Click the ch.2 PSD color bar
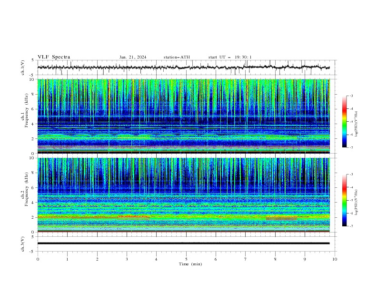 pyautogui.click(x=344, y=200)
